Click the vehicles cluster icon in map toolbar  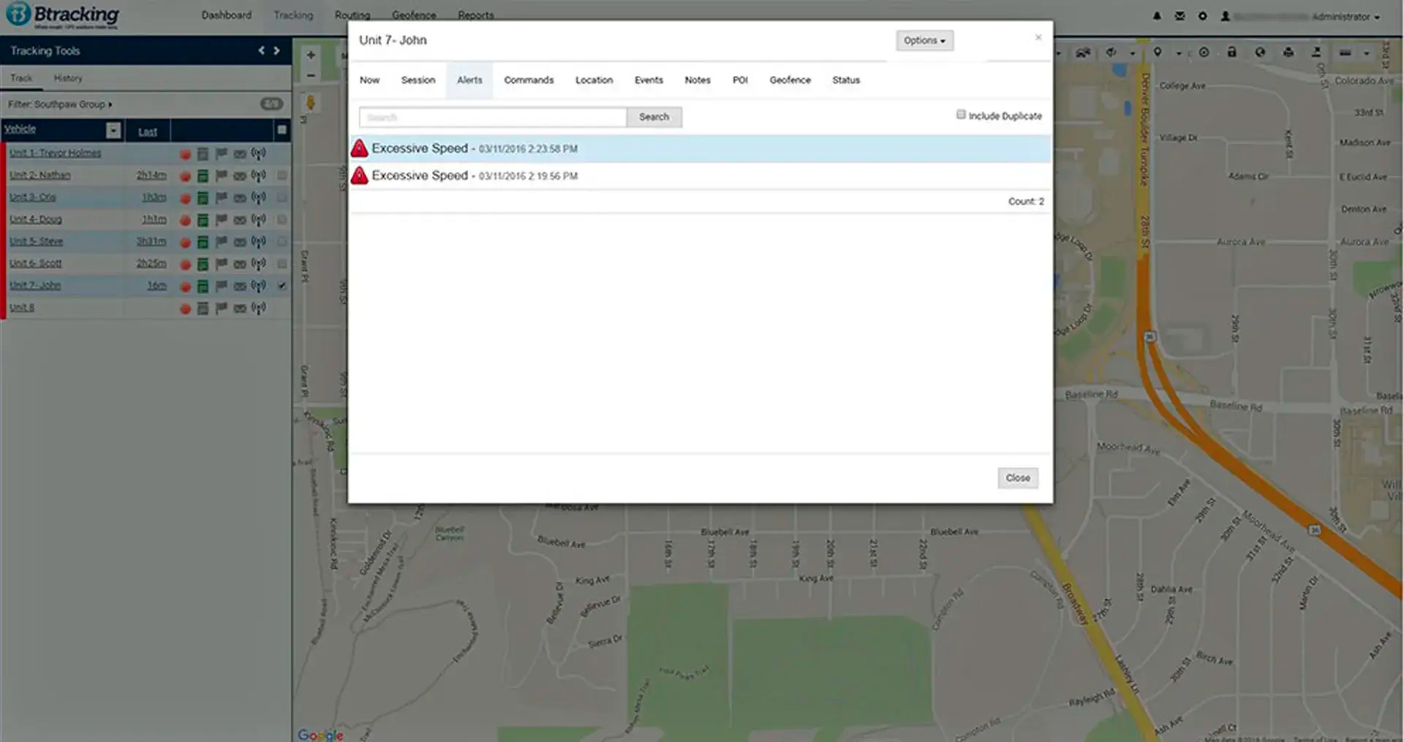point(1083,53)
